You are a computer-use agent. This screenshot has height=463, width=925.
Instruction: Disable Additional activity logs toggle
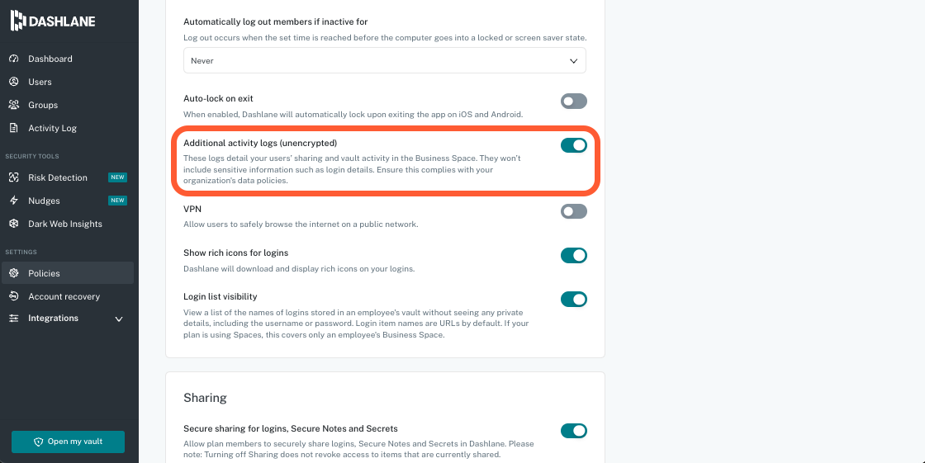click(x=573, y=145)
